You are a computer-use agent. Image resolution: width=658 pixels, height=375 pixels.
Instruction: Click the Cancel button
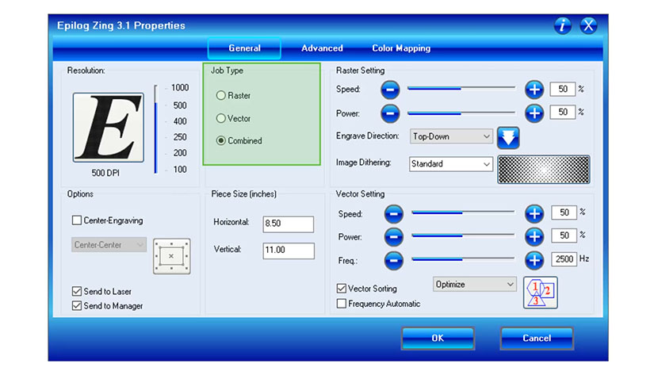[x=537, y=339]
